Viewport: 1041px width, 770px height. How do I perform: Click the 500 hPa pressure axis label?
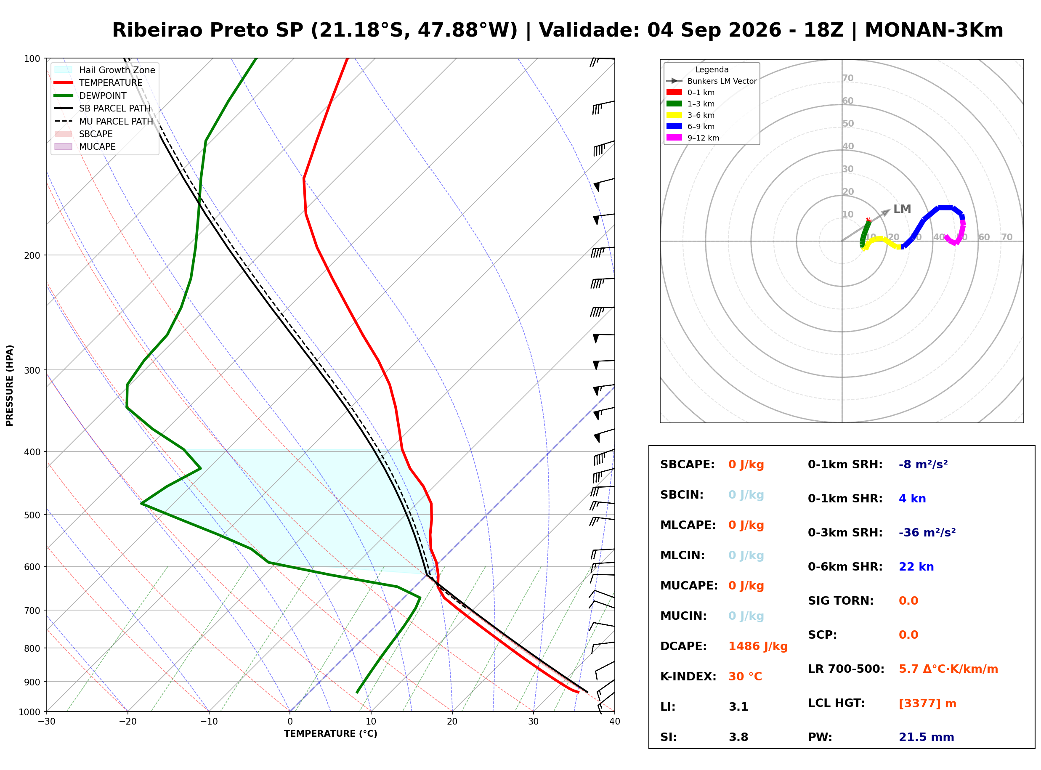32,515
